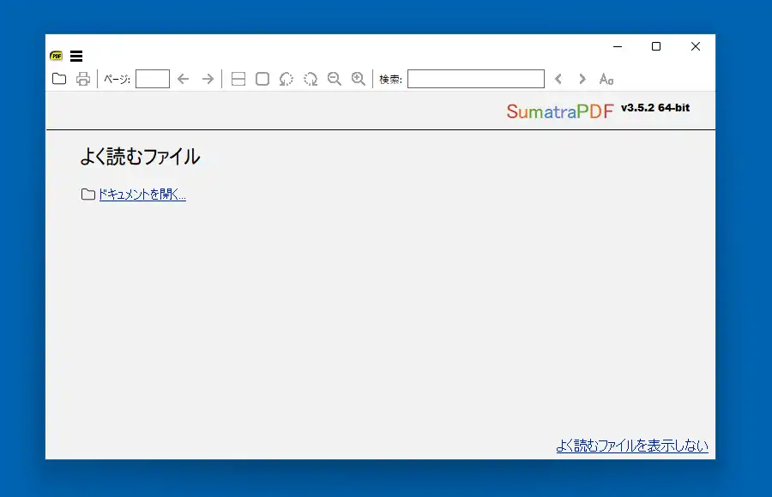Maximize the SumatraPDF window
Image resolution: width=772 pixels, height=497 pixels.
pos(656,46)
